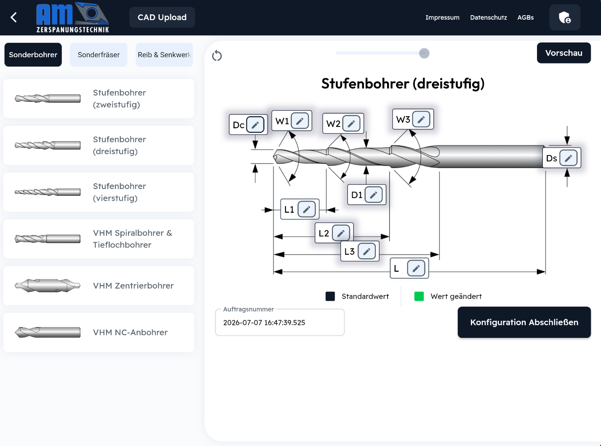The width and height of the screenshot is (601, 446).
Task: Select the four-step drill thumbnail image
Action: (x=47, y=192)
